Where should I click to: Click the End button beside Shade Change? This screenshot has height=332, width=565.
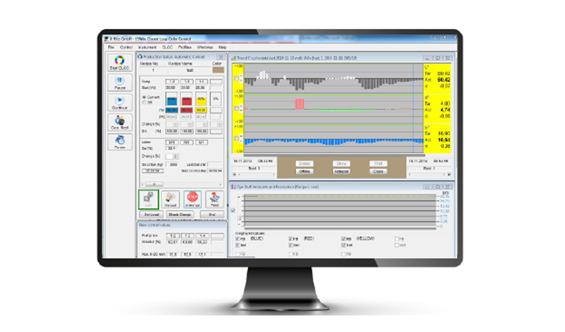tap(212, 215)
